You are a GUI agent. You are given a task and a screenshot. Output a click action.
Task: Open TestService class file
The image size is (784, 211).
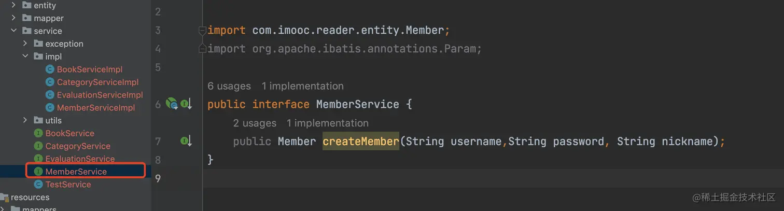pos(68,184)
